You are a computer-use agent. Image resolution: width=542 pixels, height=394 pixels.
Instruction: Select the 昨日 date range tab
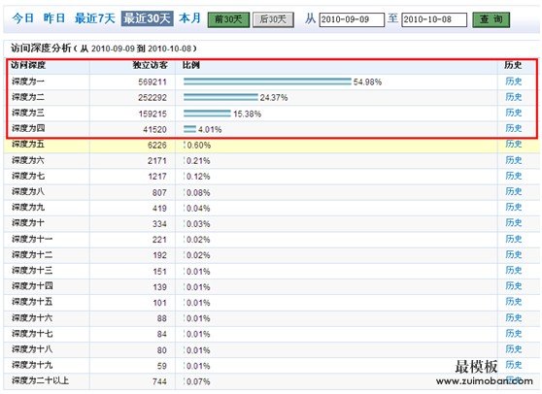point(54,18)
